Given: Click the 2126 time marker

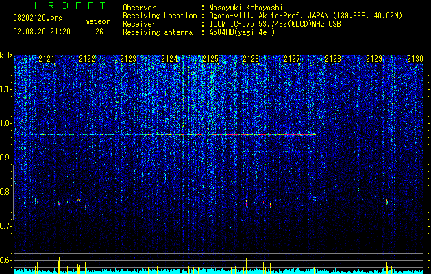Looking at the screenshot, I should tap(251, 59).
